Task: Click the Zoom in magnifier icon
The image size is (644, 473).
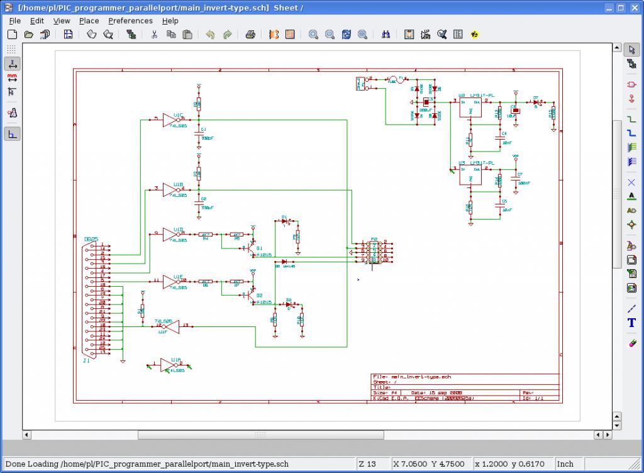Action: (x=313, y=35)
